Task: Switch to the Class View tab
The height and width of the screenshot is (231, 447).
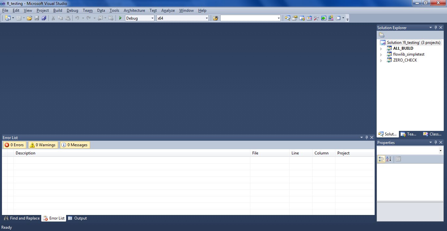Action: pos(432,134)
